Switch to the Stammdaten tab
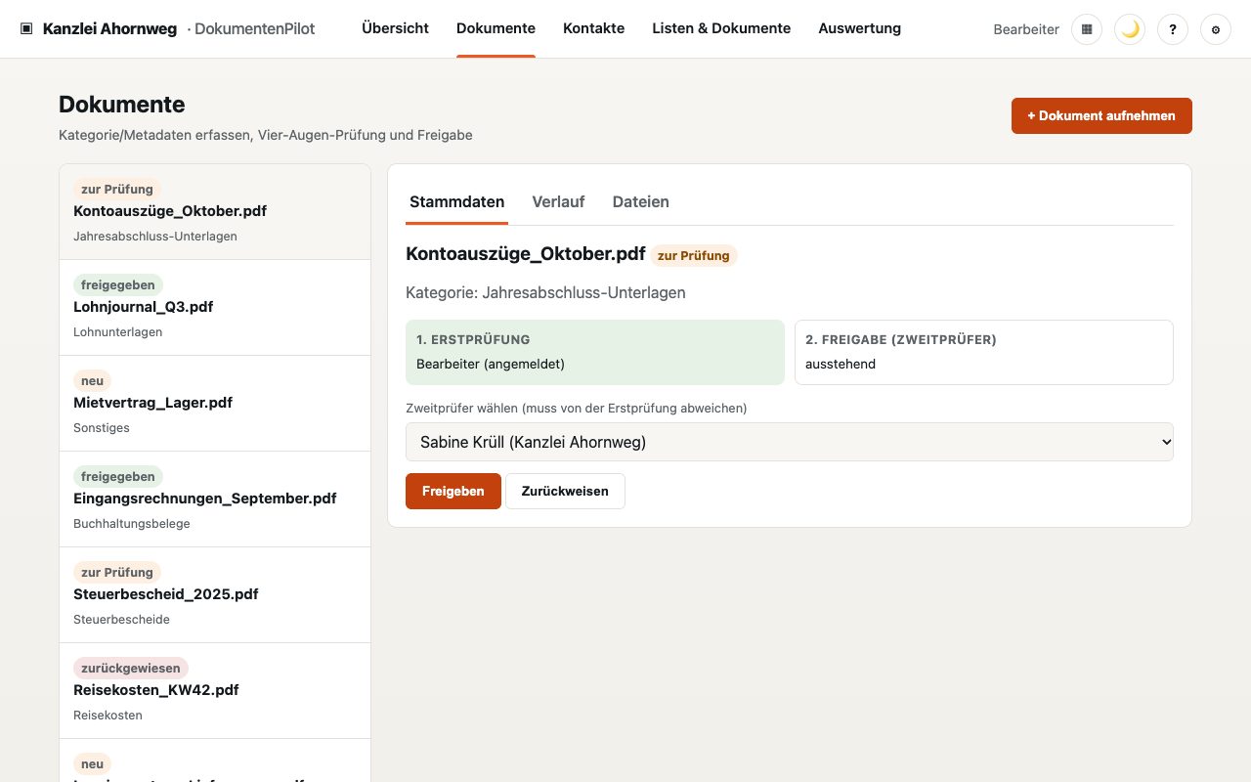This screenshot has height=782, width=1251. 457,202
